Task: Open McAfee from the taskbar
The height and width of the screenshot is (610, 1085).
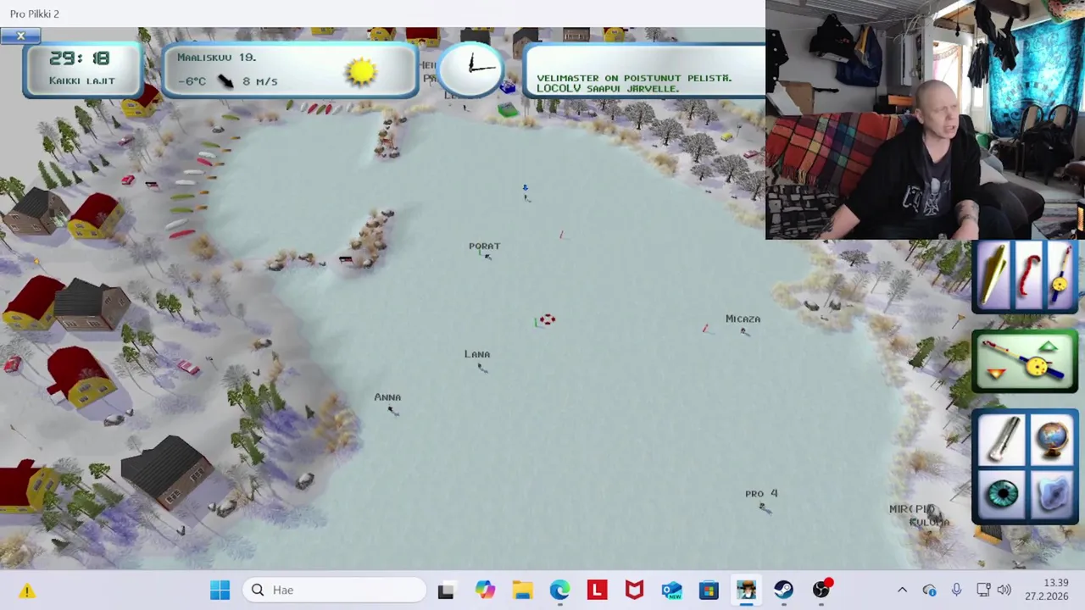Action: [634, 590]
